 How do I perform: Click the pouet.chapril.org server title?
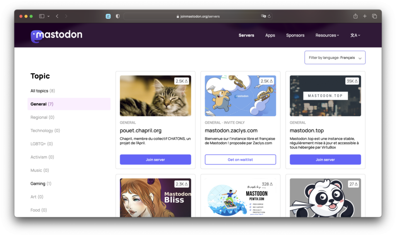[141, 131]
